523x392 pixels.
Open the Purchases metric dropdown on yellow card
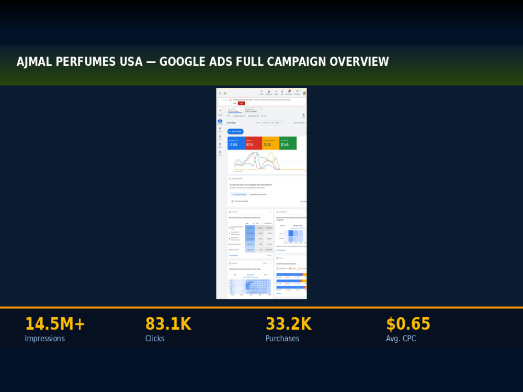click(x=269, y=140)
